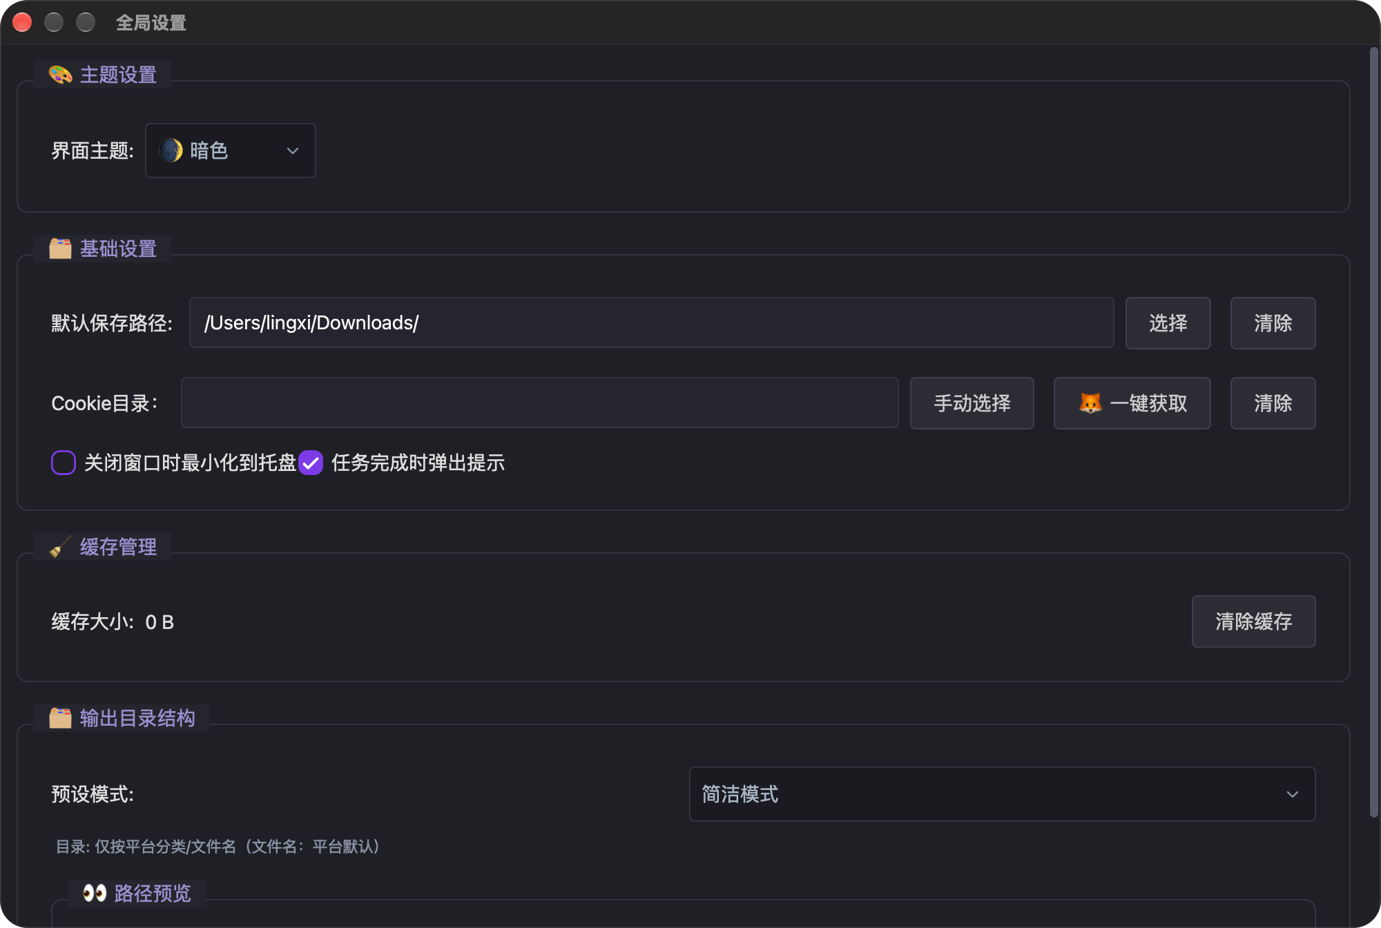Click the folder icon beside 输出目录结构
This screenshot has height=928, width=1381.
(x=61, y=718)
